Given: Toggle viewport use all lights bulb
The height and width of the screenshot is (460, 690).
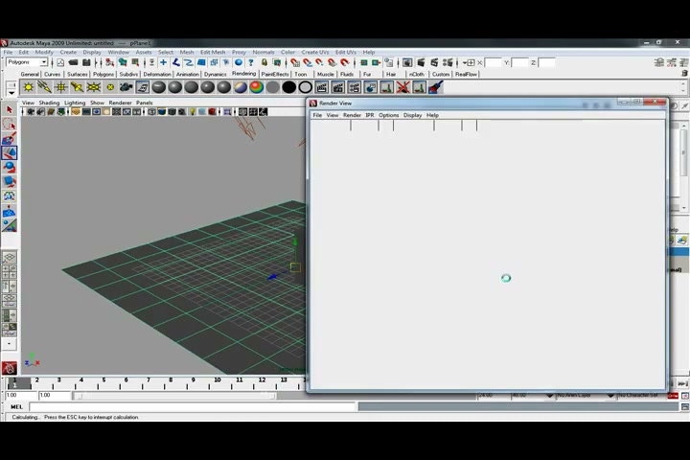Looking at the screenshot, I should pos(192,112).
